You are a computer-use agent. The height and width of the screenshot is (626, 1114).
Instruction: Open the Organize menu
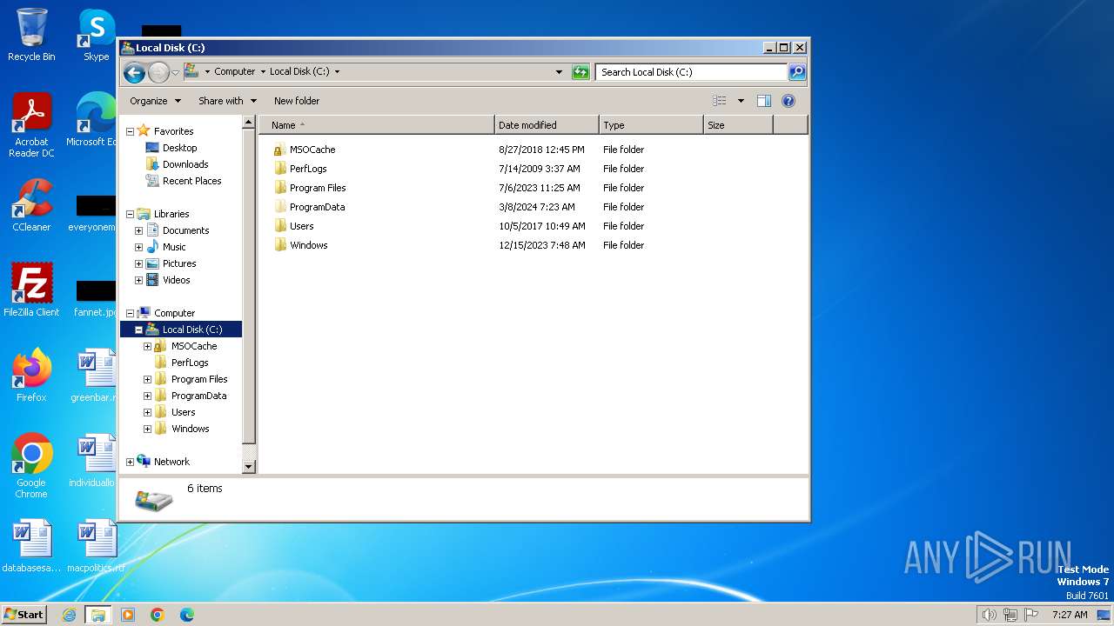point(155,101)
